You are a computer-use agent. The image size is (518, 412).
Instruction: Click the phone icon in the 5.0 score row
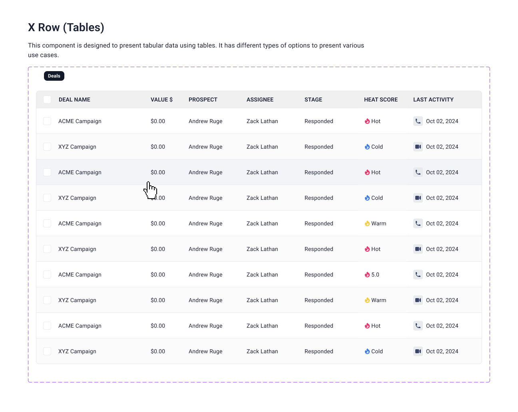(418, 275)
